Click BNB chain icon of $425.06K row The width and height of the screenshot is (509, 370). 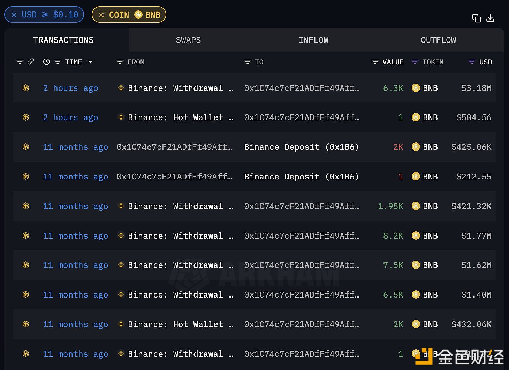click(26, 147)
